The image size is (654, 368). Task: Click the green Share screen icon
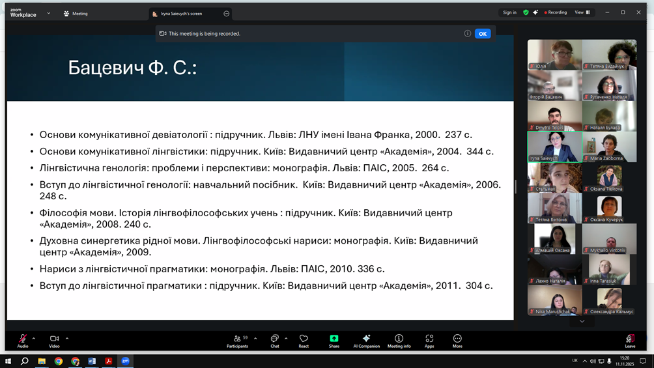point(334,339)
